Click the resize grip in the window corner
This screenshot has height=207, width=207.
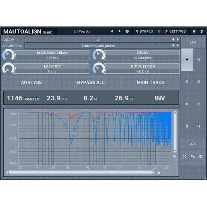pos(205,178)
